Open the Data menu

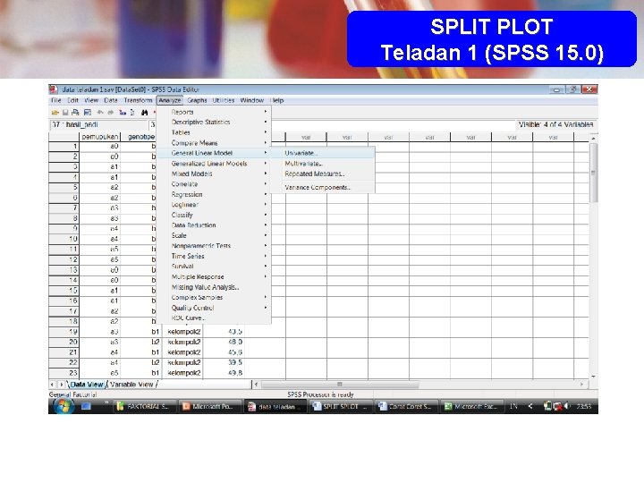point(111,100)
